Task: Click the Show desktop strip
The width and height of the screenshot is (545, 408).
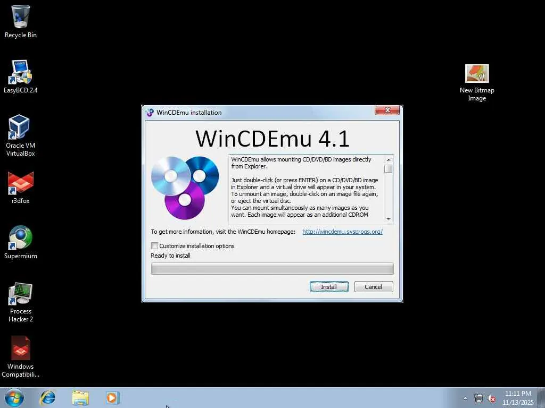Action: 541,397
